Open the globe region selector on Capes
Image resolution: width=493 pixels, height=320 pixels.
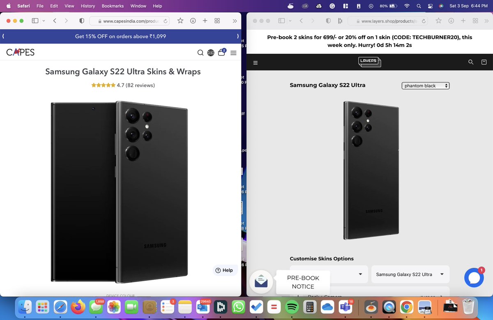tap(211, 53)
